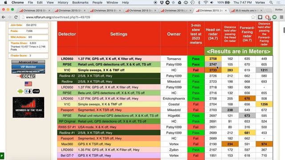Screen dimensions: 285x160
Task: Click the 1256 distance cell in Coastal's row
Action: (264, 104)
